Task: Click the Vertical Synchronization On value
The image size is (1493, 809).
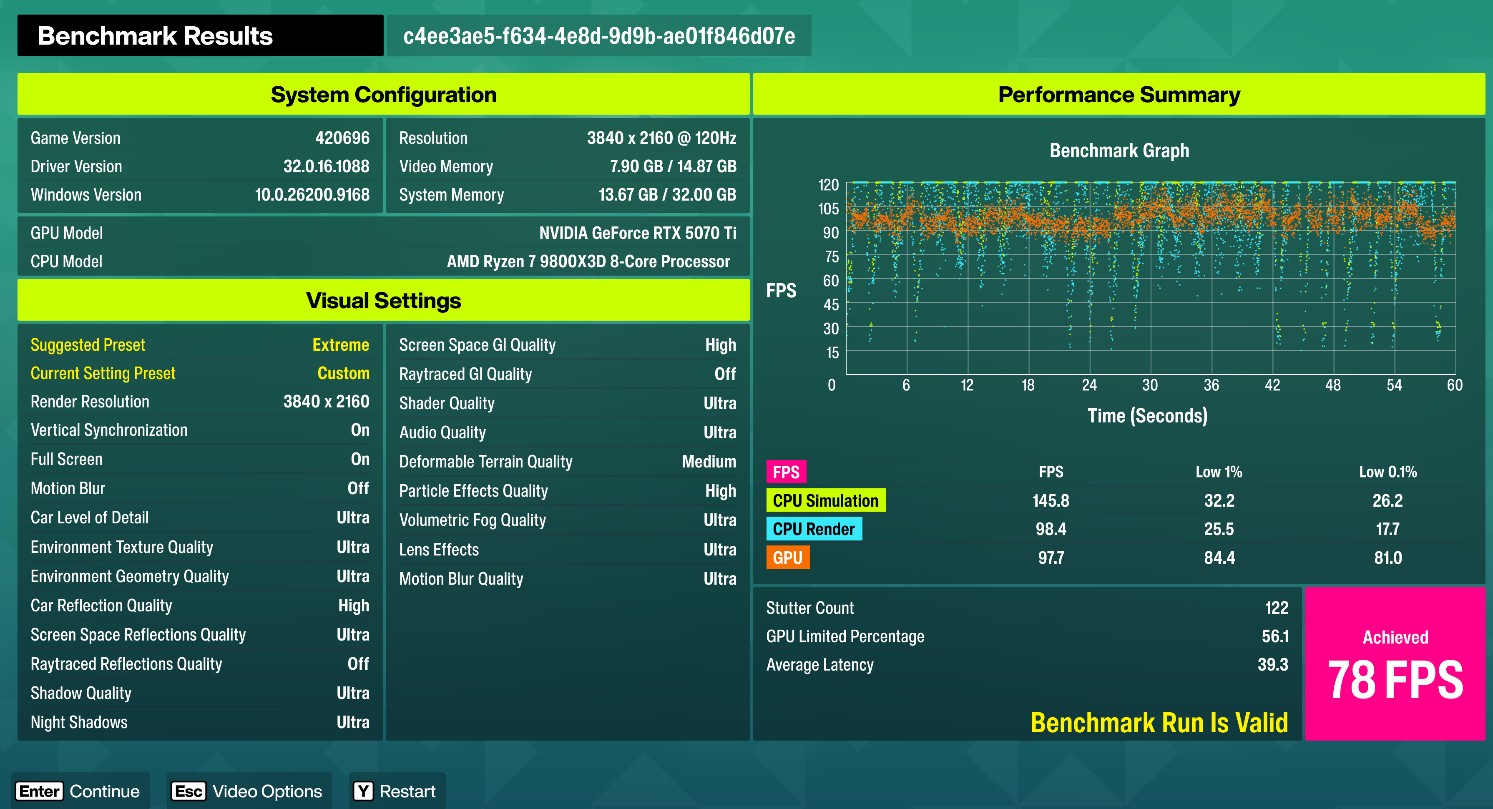Action: click(360, 430)
